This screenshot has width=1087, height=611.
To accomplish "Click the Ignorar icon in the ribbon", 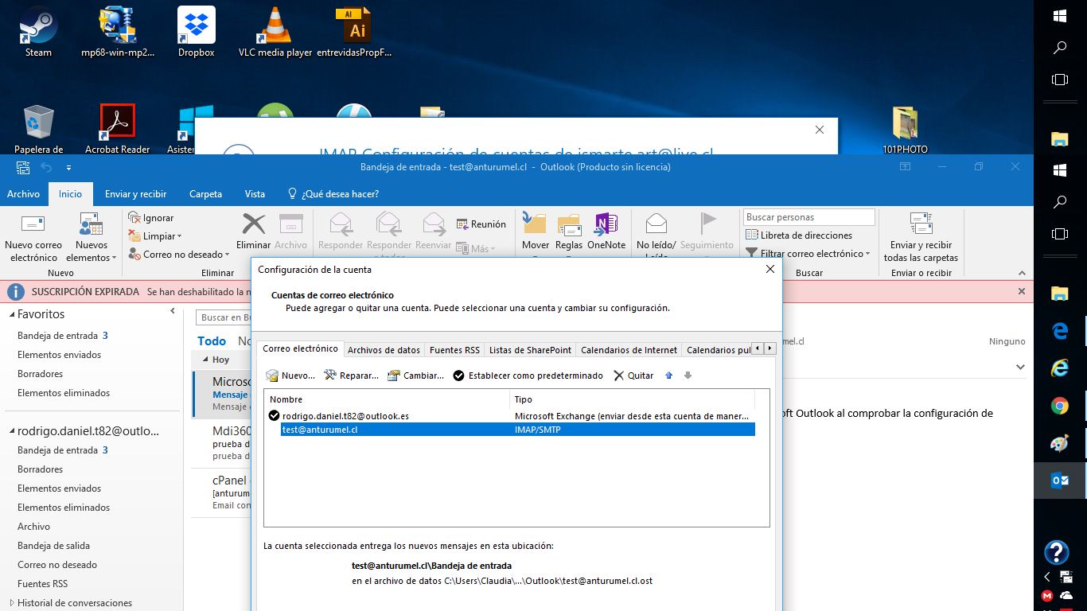I will tap(134, 218).
